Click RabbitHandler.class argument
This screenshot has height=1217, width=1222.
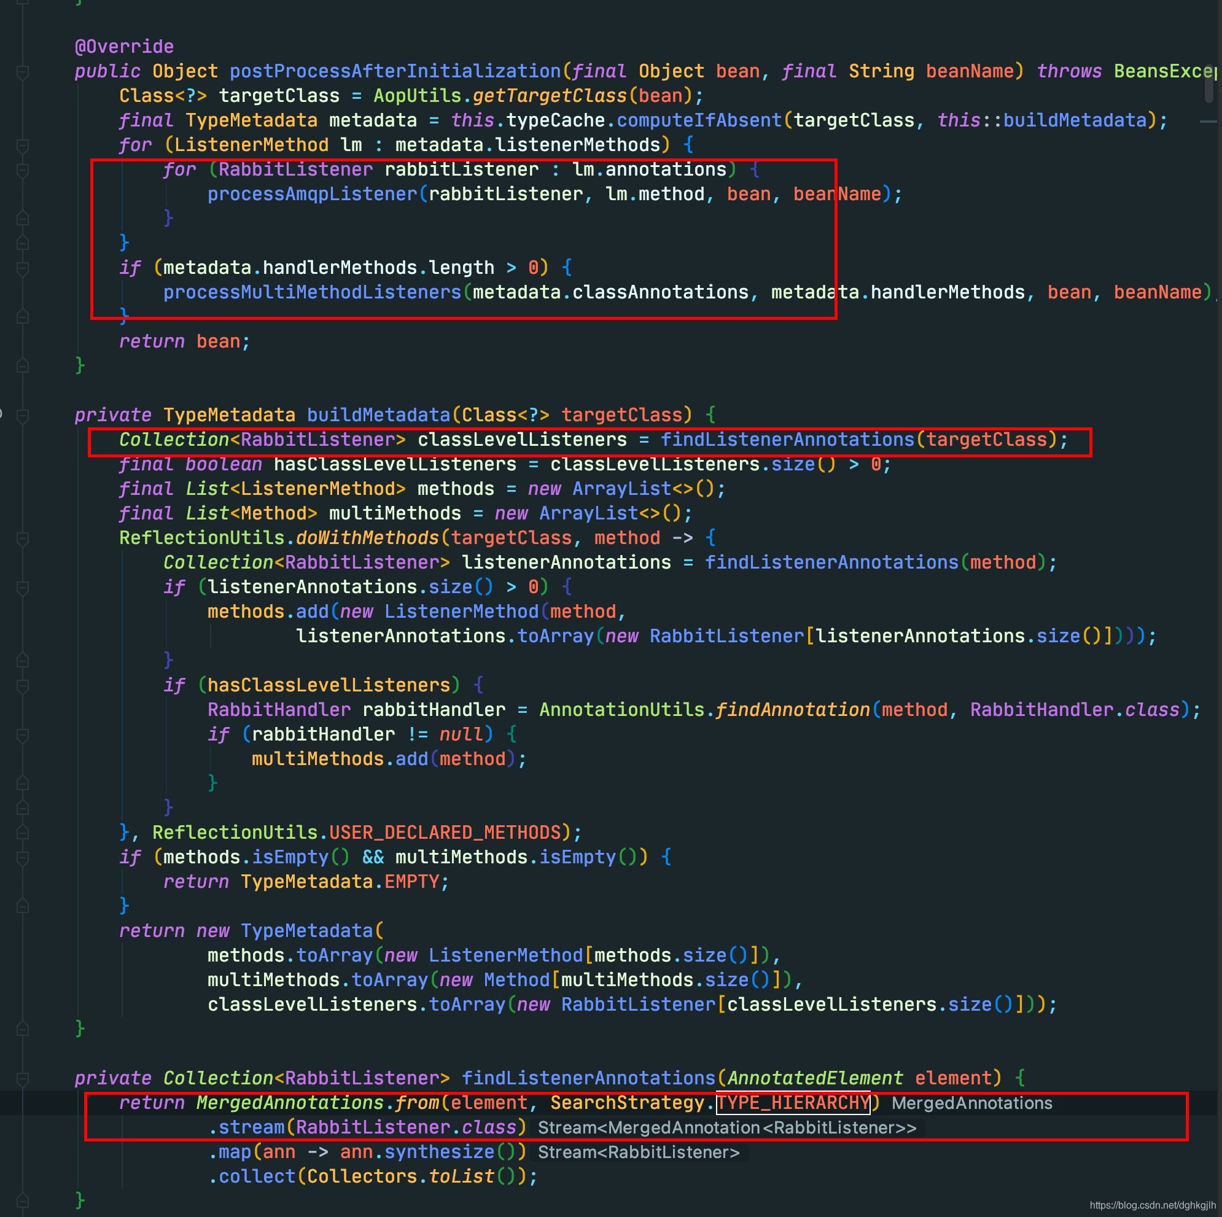(1075, 710)
